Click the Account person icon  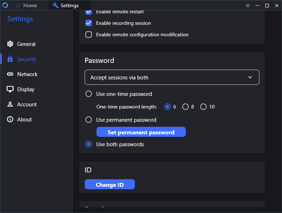pyautogui.click(x=10, y=105)
